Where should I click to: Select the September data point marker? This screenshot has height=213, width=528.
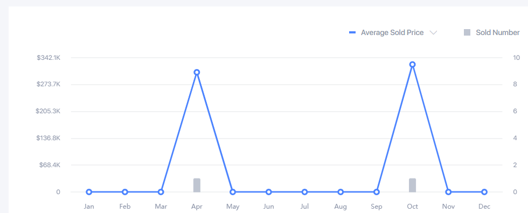point(377,192)
